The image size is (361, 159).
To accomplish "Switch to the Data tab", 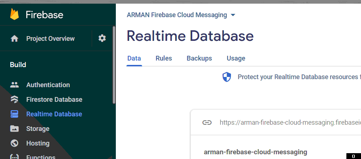I will 134,58.
